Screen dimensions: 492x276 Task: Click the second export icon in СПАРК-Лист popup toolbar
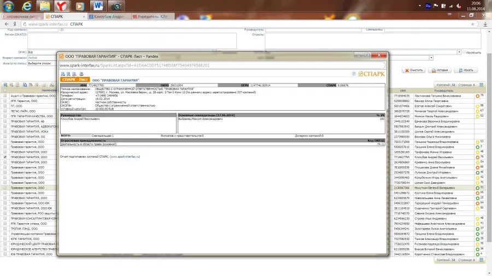[x=68, y=74]
